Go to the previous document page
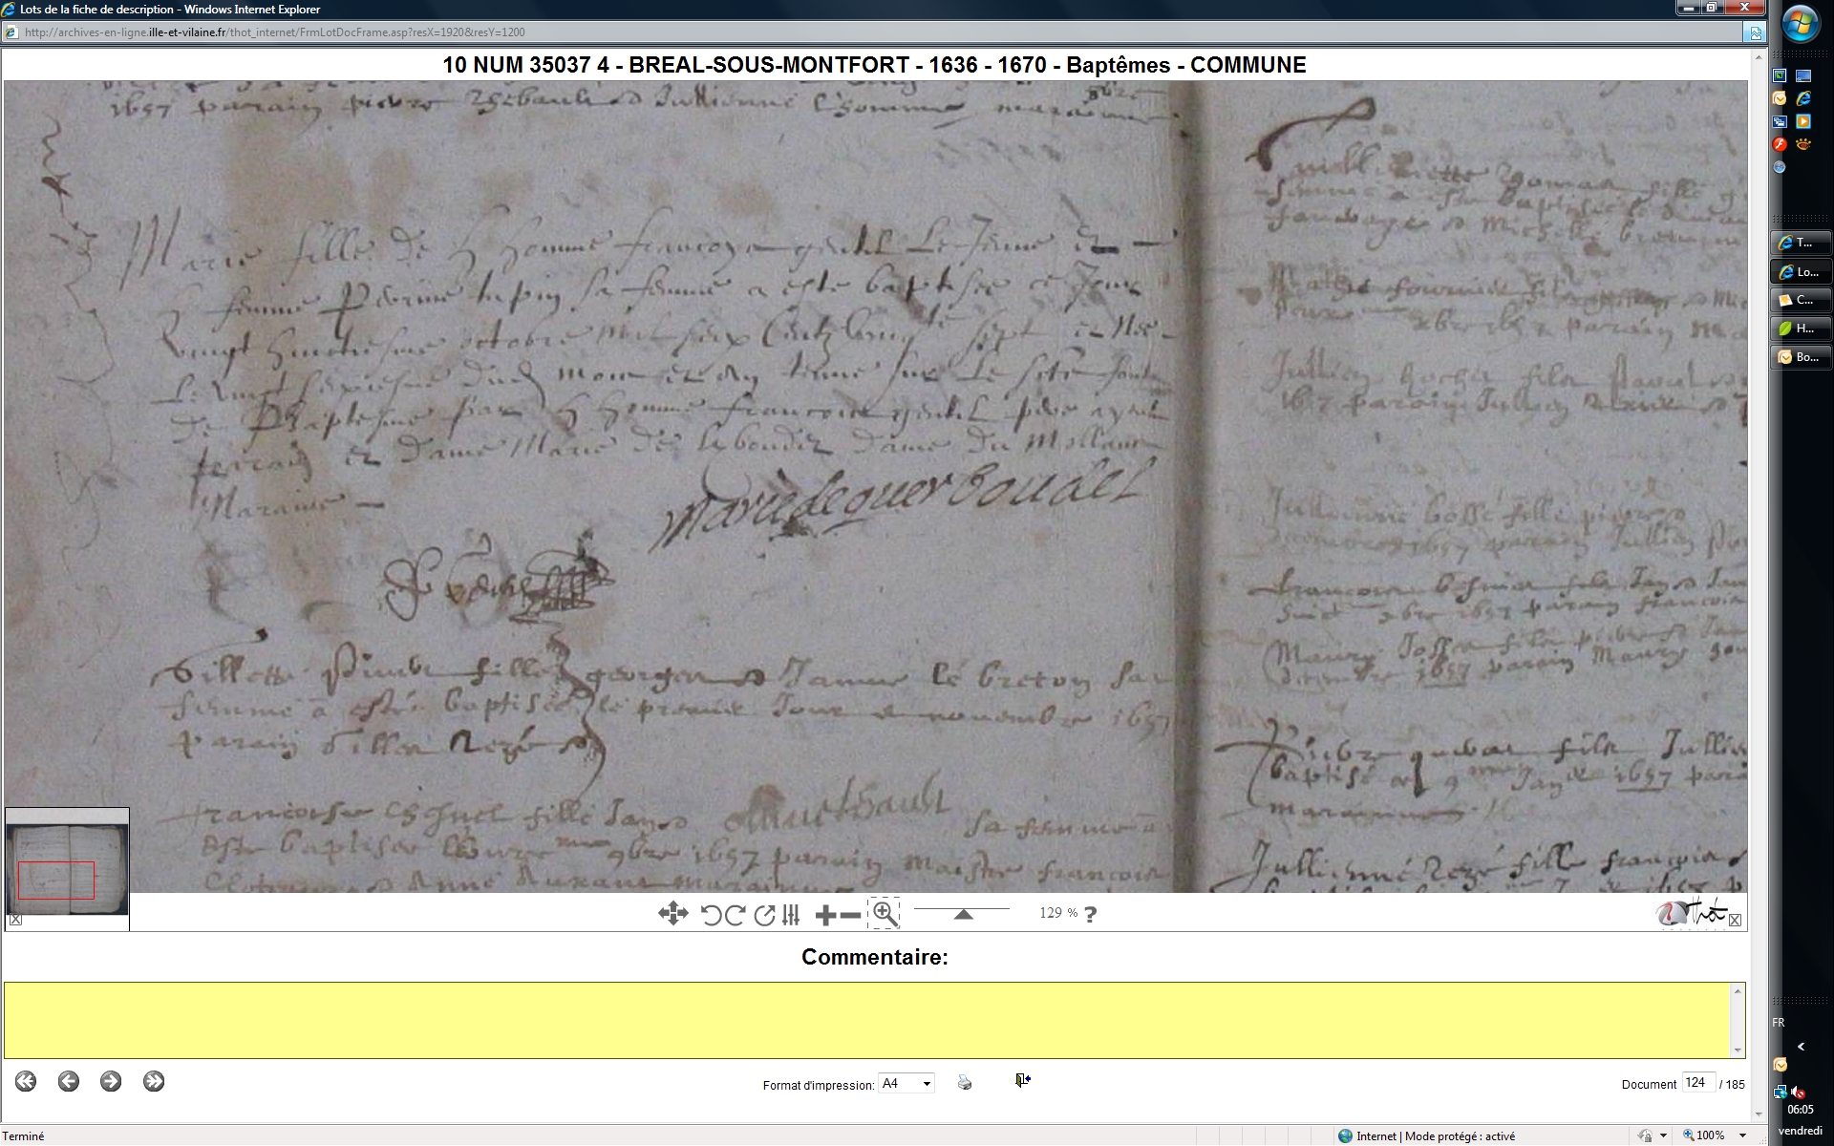1834x1146 pixels. (x=68, y=1081)
